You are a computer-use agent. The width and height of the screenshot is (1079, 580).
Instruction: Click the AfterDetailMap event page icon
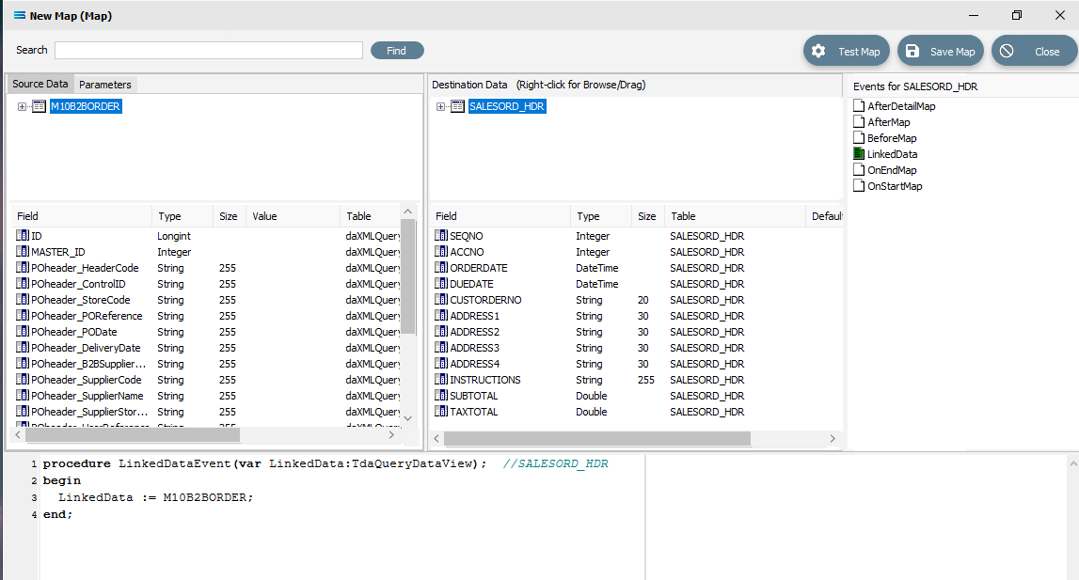tap(859, 106)
